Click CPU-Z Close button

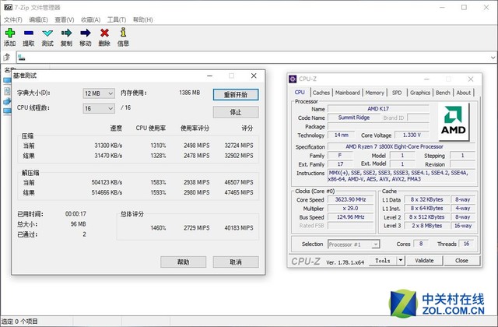point(461,260)
